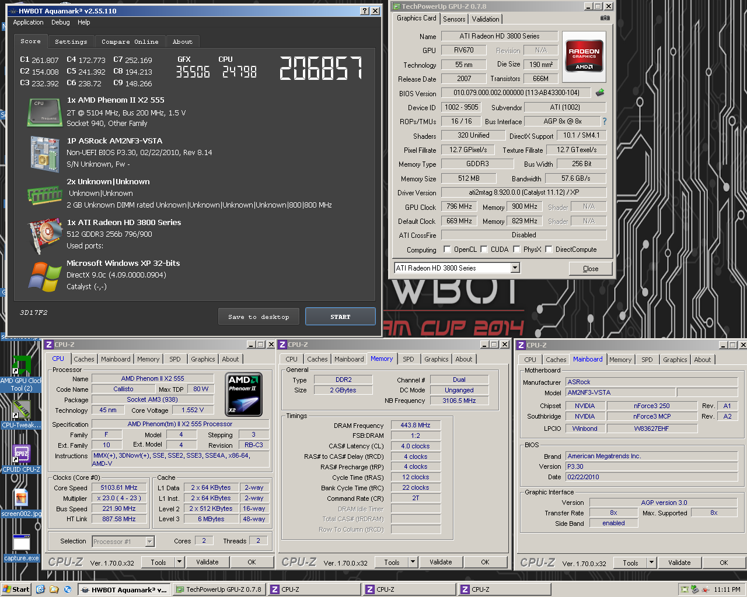This screenshot has width=747, height=597.
Task: Click the leftmost green system tray icon
Action: (683, 589)
